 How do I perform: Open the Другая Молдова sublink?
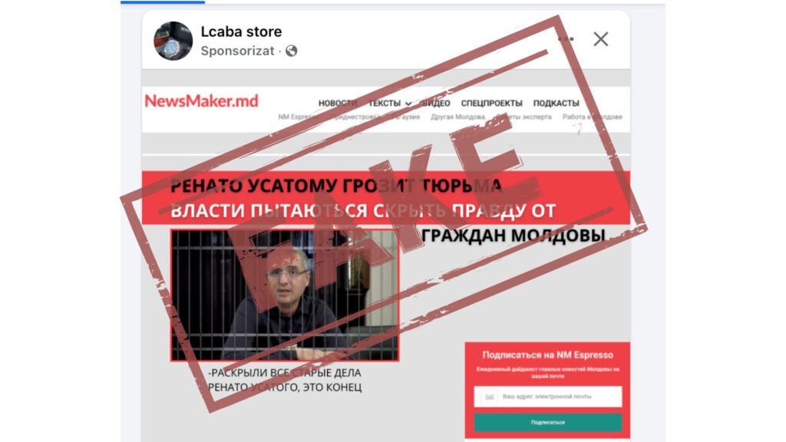click(x=457, y=117)
